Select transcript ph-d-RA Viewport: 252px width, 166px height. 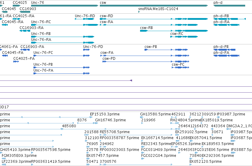(x=226, y=25)
